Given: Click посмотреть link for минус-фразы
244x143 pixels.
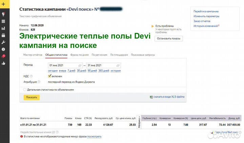Looking at the screenshot, I should (94, 137).
